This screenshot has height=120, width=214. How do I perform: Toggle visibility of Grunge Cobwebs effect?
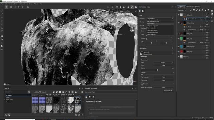pos(184,19)
